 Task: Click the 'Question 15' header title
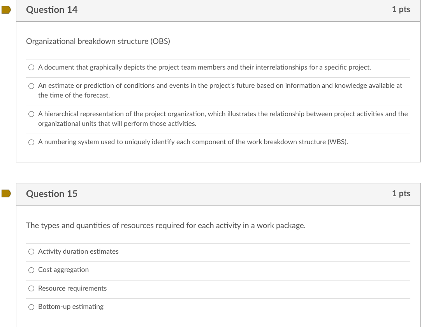[x=52, y=193]
